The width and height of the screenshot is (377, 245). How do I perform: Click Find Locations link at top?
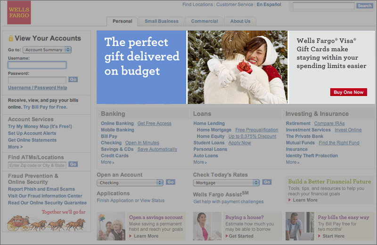click(197, 5)
